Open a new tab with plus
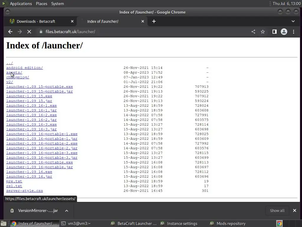The image size is (302, 227). (154, 21)
